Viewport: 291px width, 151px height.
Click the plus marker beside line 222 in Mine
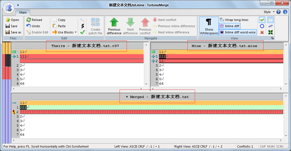153,56
